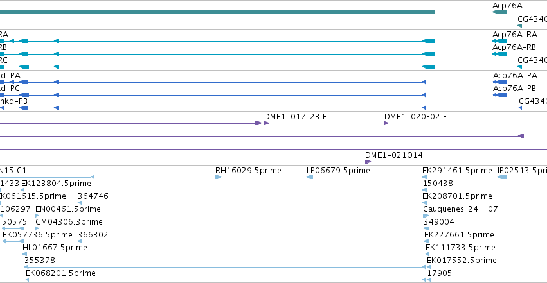
Task: Click the RH16029.5prime EST label
Action: [x=248, y=171]
